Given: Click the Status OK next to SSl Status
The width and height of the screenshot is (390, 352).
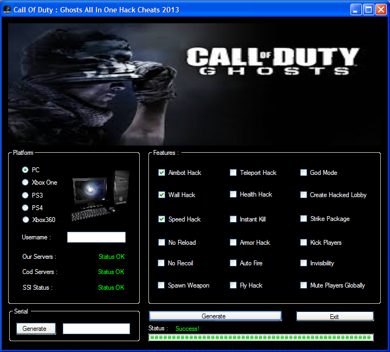Looking at the screenshot, I should (x=111, y=288).
